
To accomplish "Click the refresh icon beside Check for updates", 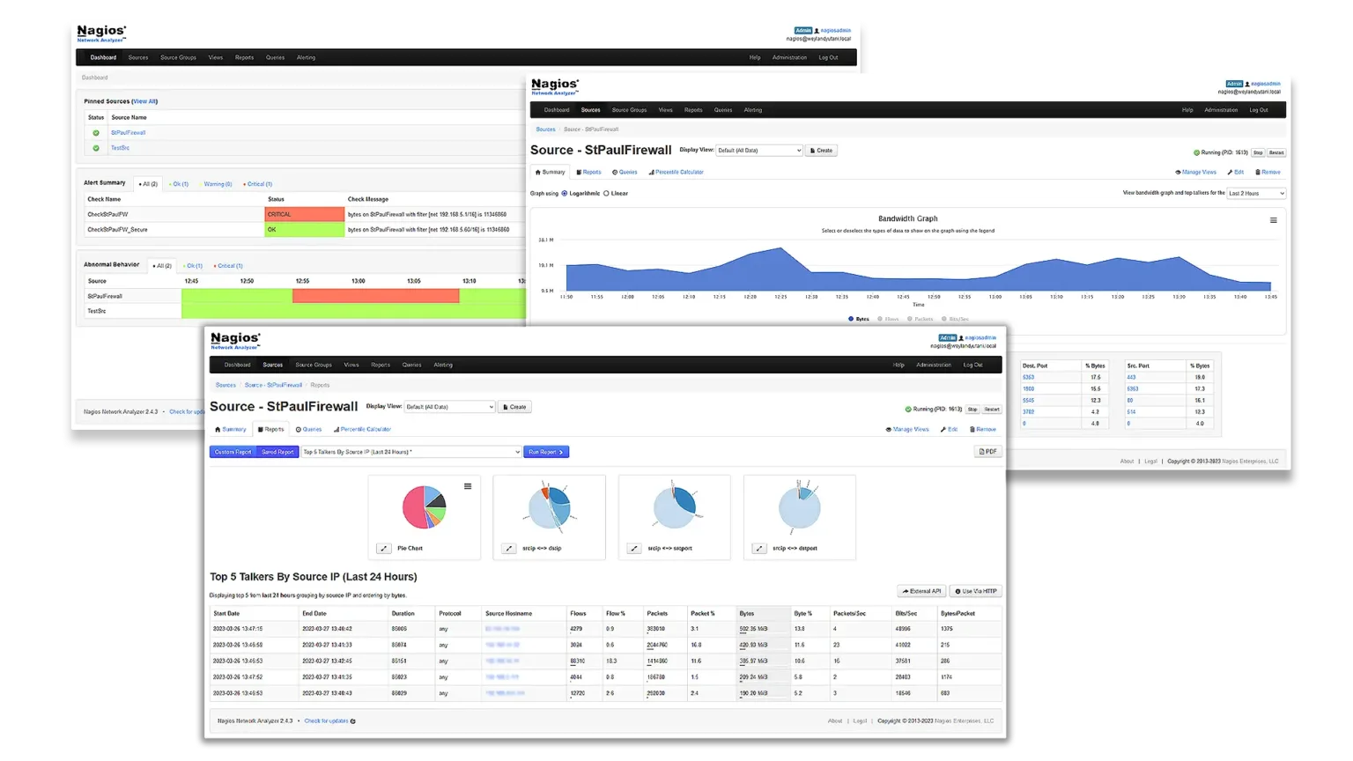I will pyautogui.click(x=353, y=720).
